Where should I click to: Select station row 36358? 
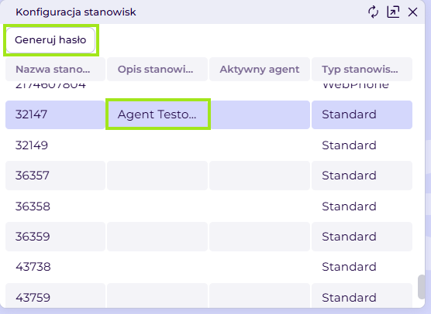(x=209, y=206)
